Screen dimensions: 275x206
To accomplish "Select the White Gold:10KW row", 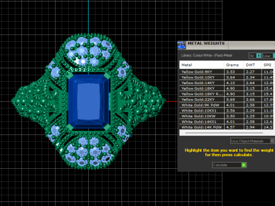I will click(x=227, y=116).
